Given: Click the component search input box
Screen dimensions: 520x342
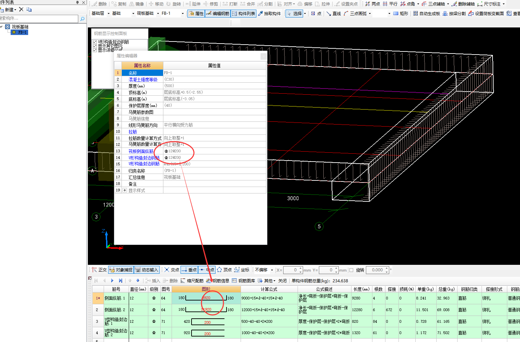Looking at the screenshot, I should coord(39,19).
